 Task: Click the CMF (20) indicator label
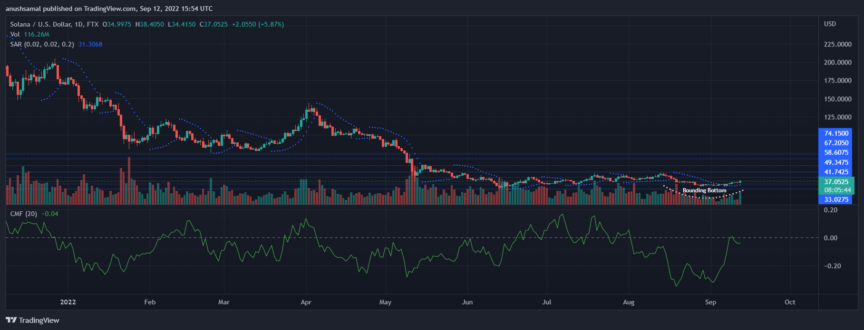tap(23, 214)
